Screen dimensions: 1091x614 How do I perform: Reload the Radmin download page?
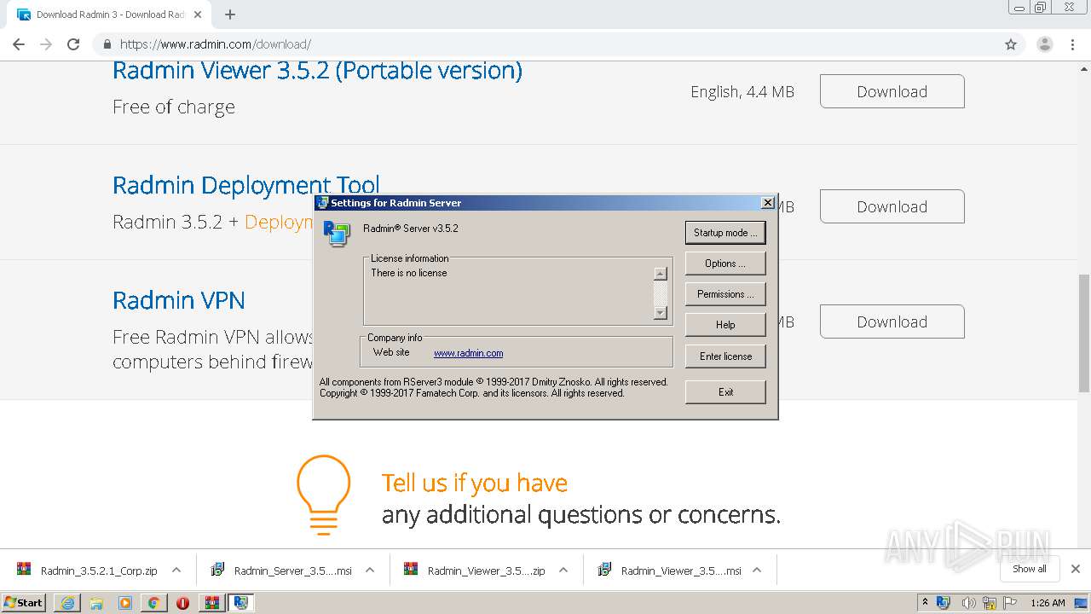(73, 44)
